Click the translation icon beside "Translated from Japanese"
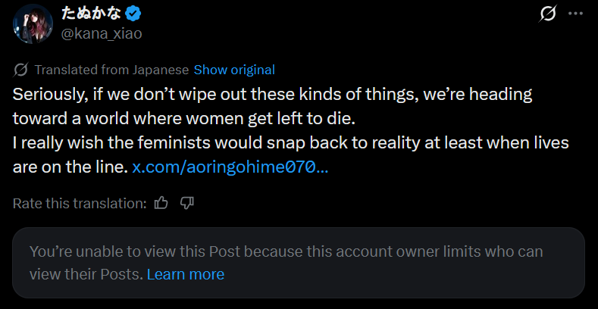 pos(21,70)
